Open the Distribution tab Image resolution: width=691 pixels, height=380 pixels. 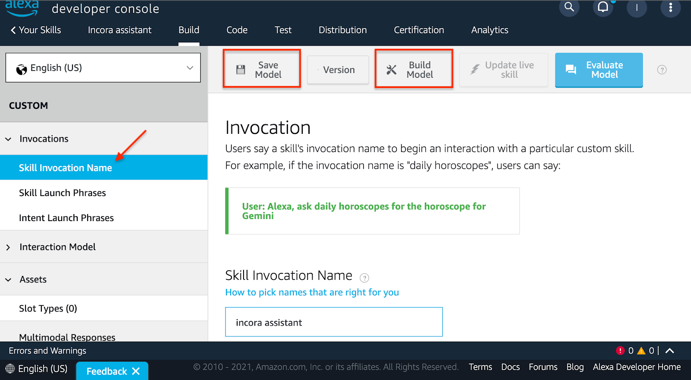(x=342, y=30)
